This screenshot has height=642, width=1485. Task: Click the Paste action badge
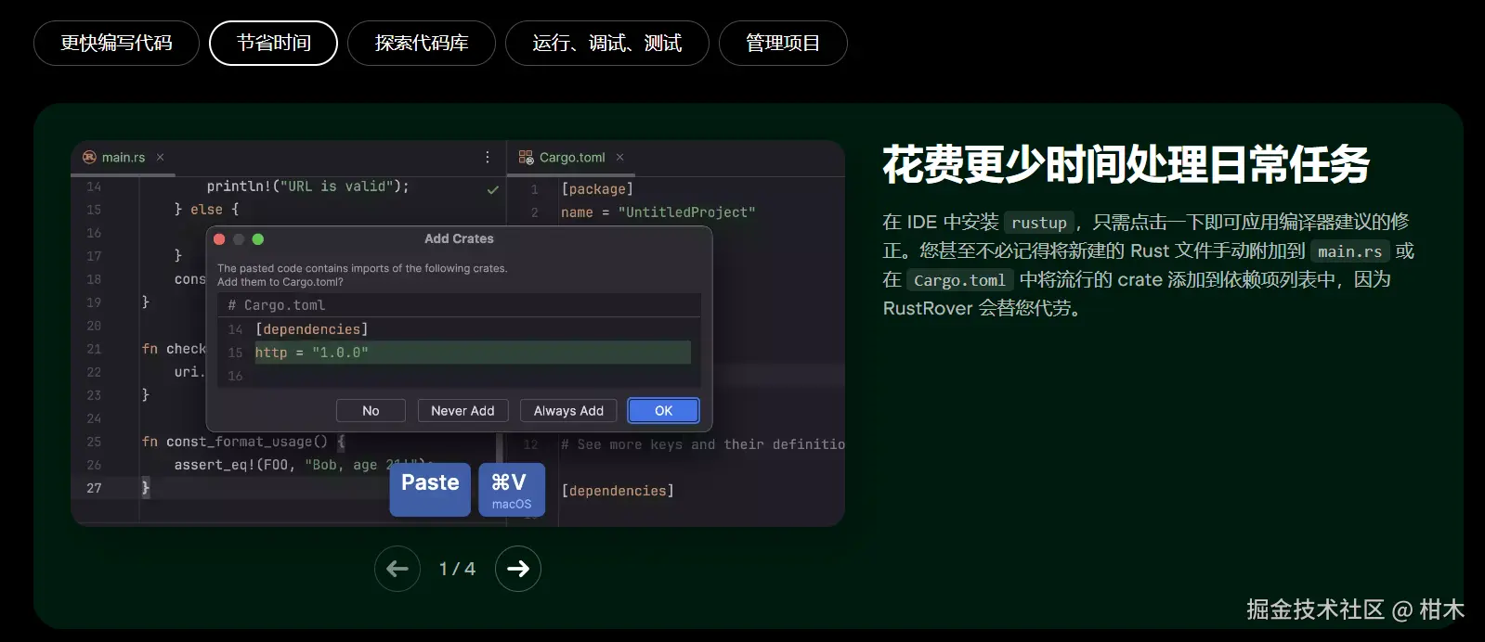click(430, 489)
